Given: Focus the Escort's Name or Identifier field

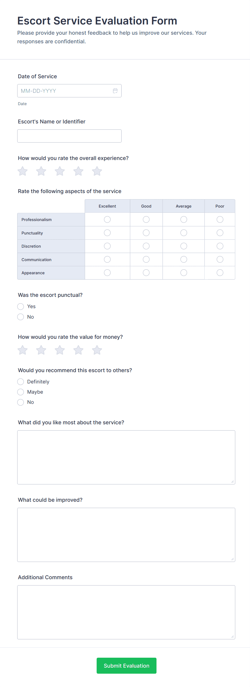Looking at the screenshot, I should pyautogui.click(x=69, y=136).
